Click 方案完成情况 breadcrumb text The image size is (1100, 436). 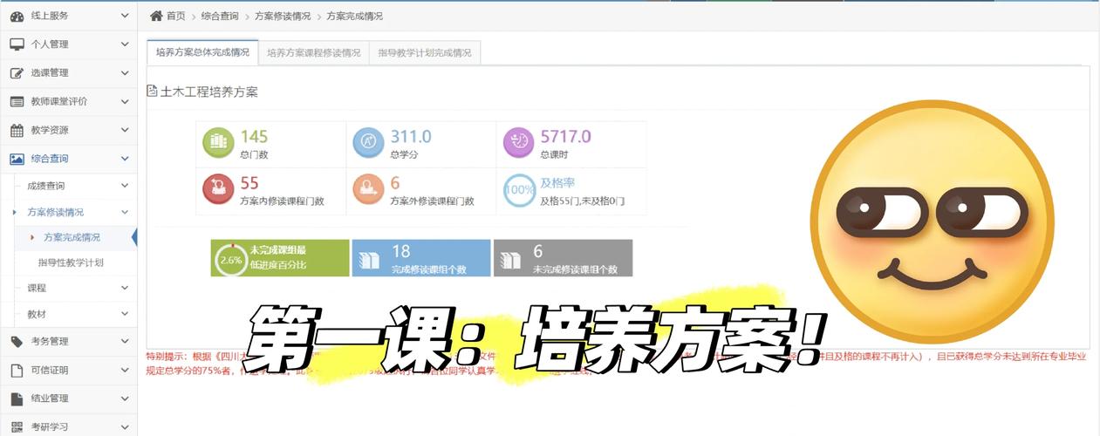click(354, 16)
